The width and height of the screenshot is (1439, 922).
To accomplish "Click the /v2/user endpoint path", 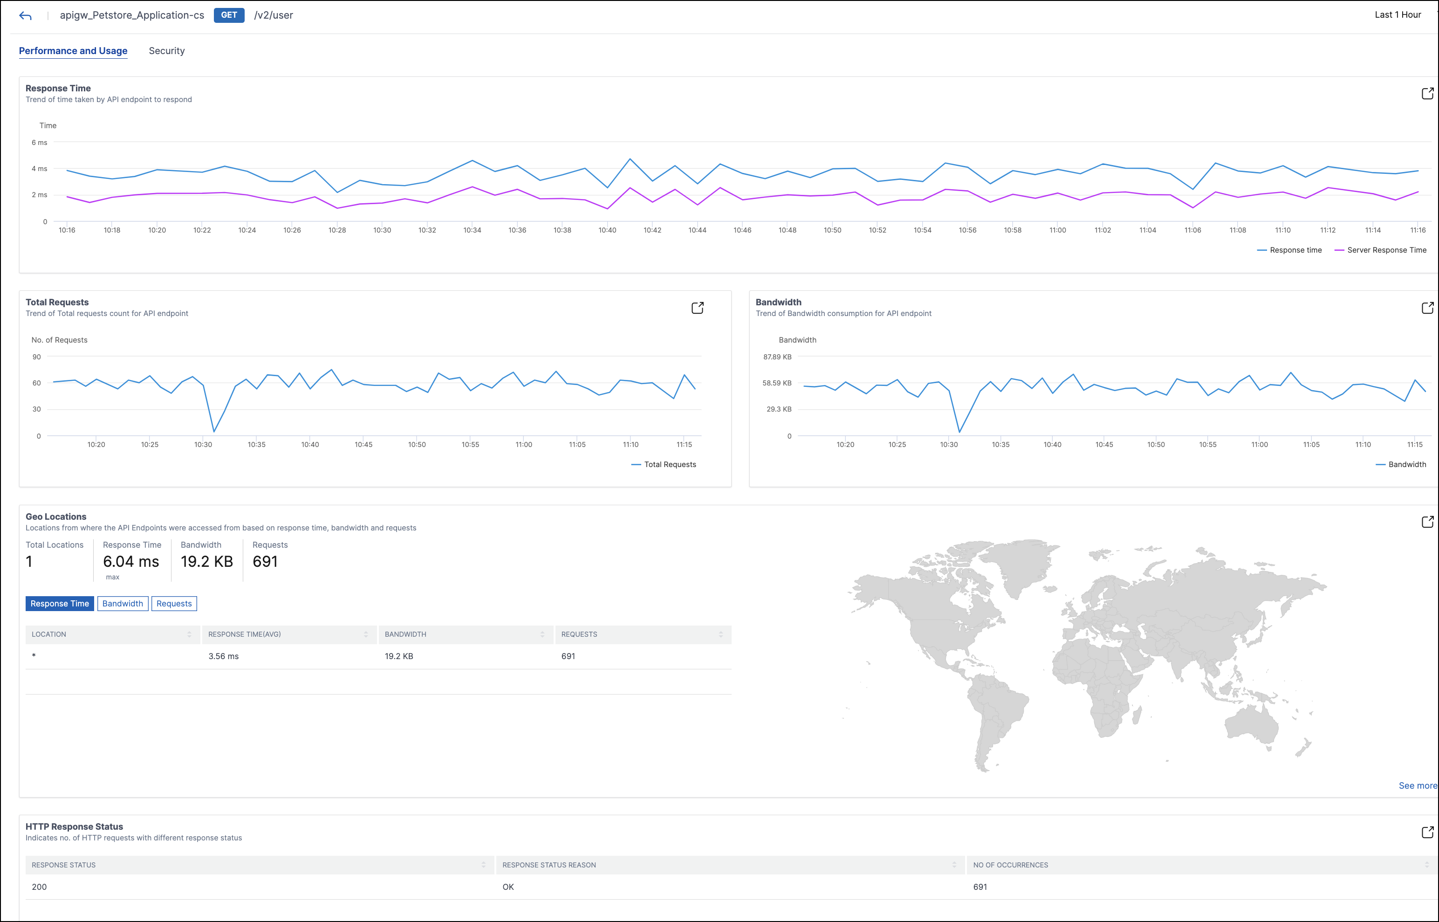I will click(x=274, y=15).
